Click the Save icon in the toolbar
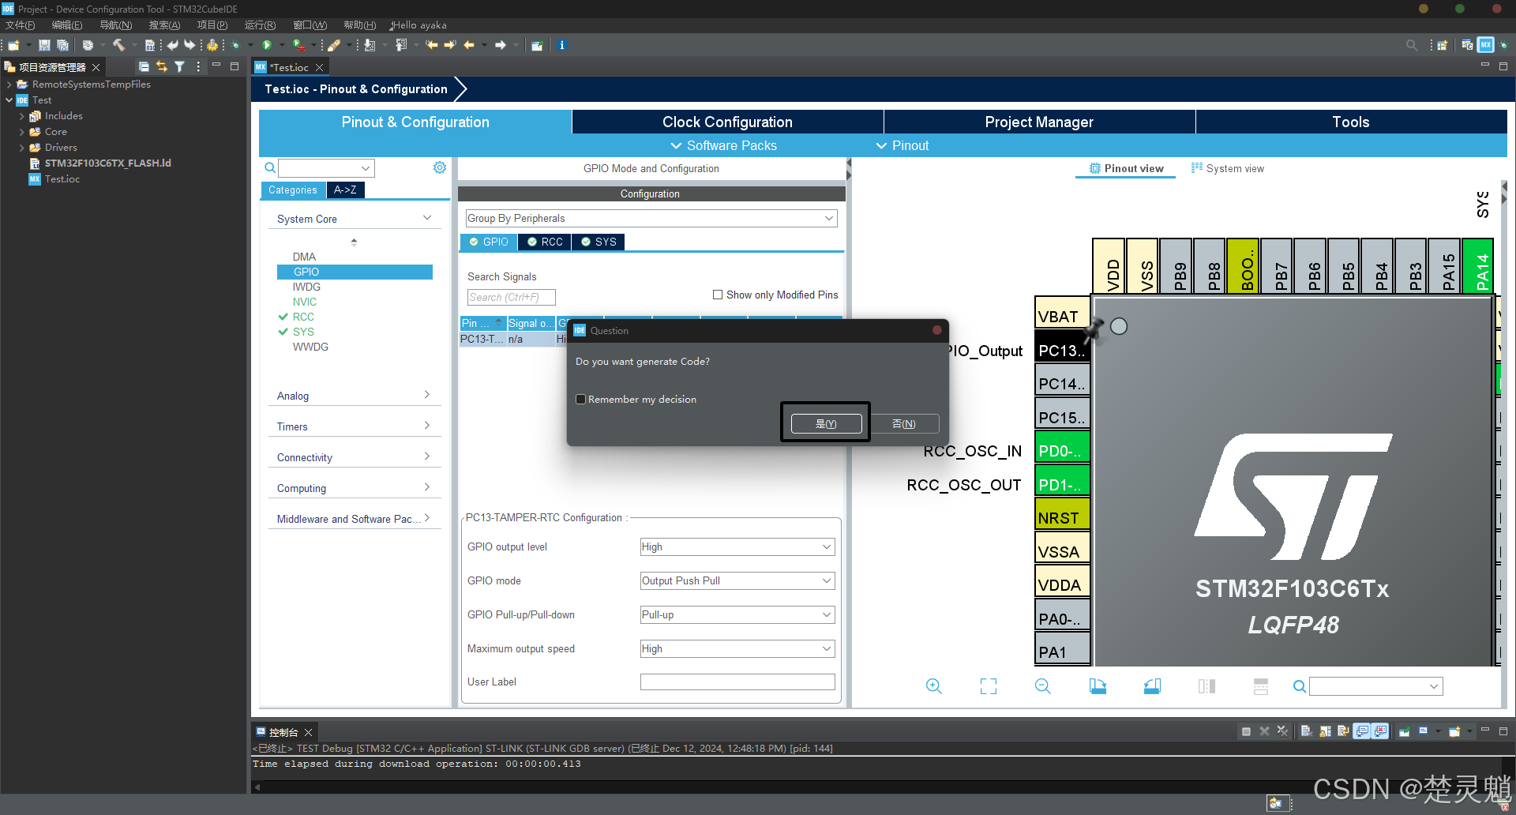1516x815 pixels. [x=44, y=45]
